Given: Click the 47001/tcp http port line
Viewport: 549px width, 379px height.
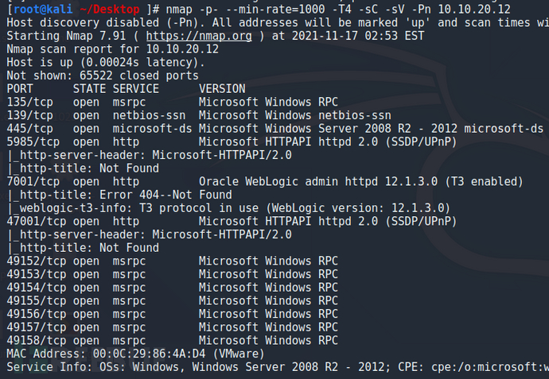Looking at the screenshot, I should pyautogui.click(x=232, y=222).
